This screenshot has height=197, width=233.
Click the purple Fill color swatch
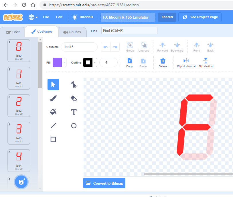(x=57, y=62)
